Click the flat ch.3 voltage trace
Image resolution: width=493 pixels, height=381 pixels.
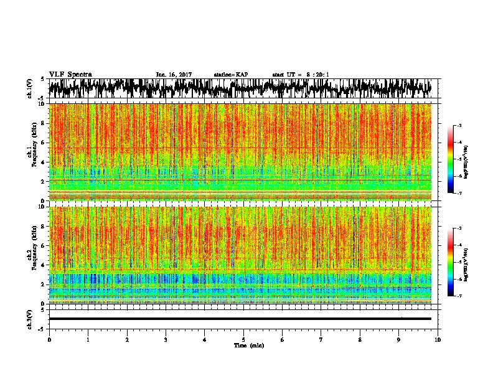240,319
